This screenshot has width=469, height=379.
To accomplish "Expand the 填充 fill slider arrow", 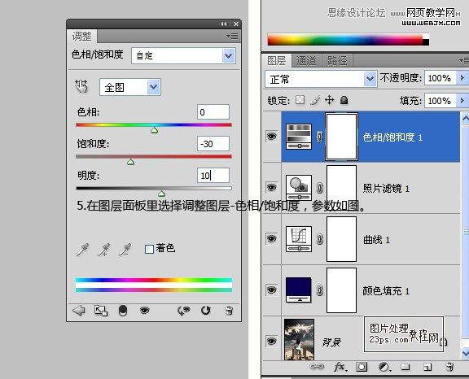I will (x=462, y=100).
